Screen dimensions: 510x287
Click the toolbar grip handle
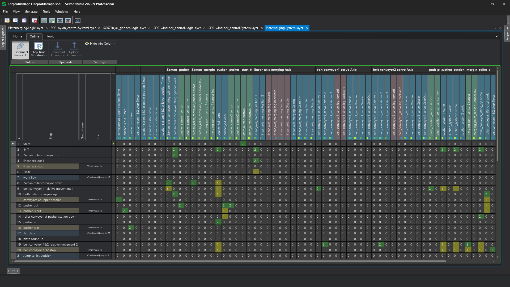(2, 20)
